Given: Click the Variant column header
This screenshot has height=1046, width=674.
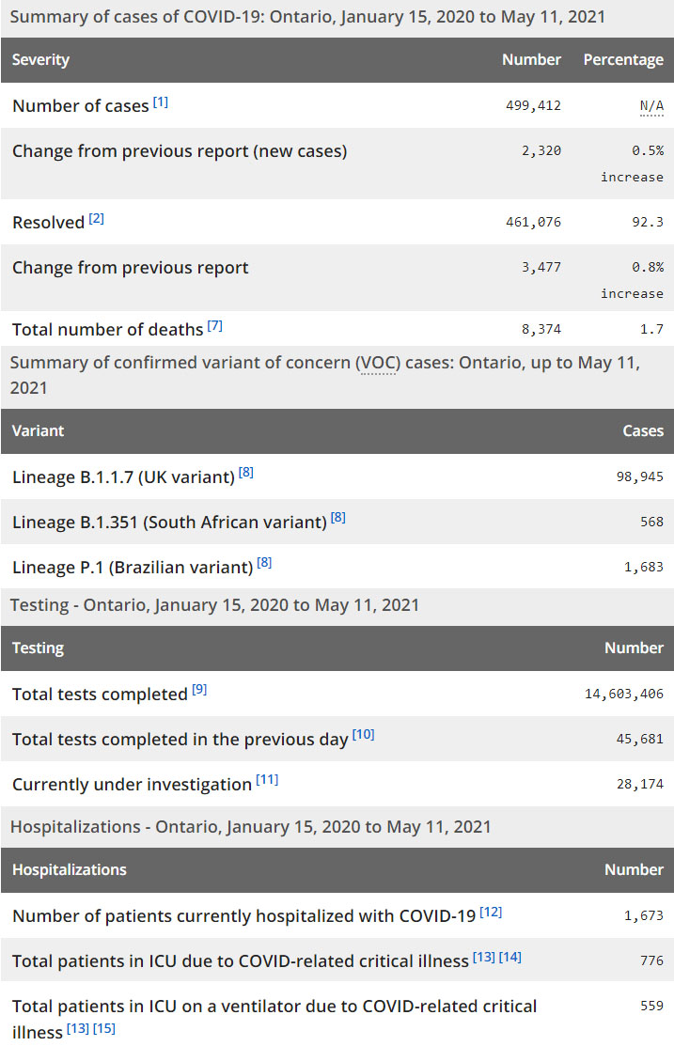Looking at the screenshot, I should [x=39, y=431].
